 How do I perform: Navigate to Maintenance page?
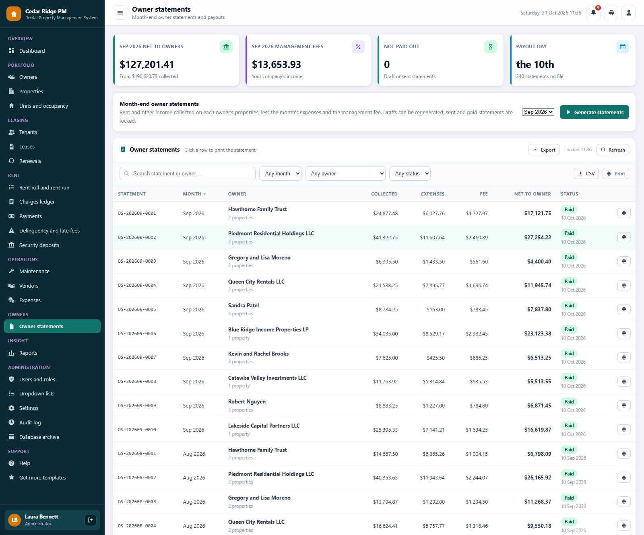(x=52, y=271)
